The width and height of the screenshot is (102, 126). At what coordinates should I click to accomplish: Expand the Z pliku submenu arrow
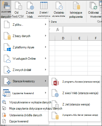46,24
